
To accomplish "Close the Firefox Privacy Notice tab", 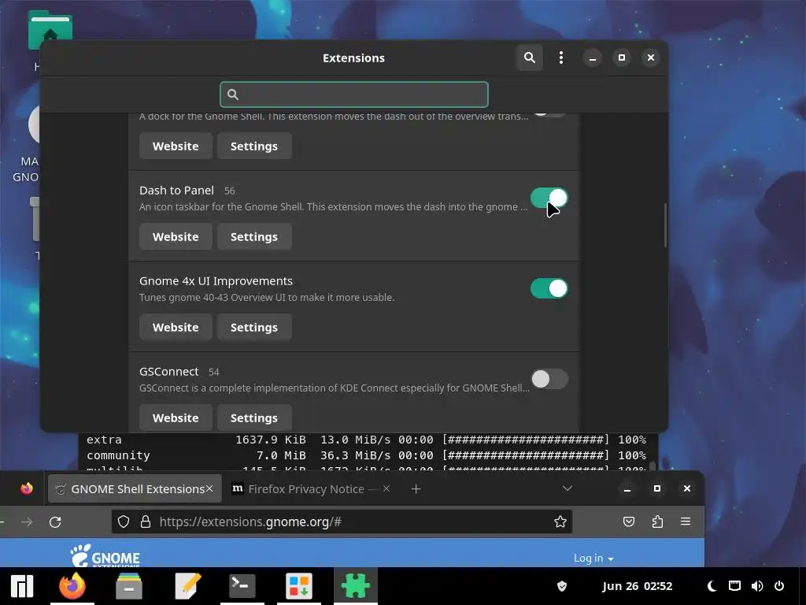I will click(x=386, y=488).
